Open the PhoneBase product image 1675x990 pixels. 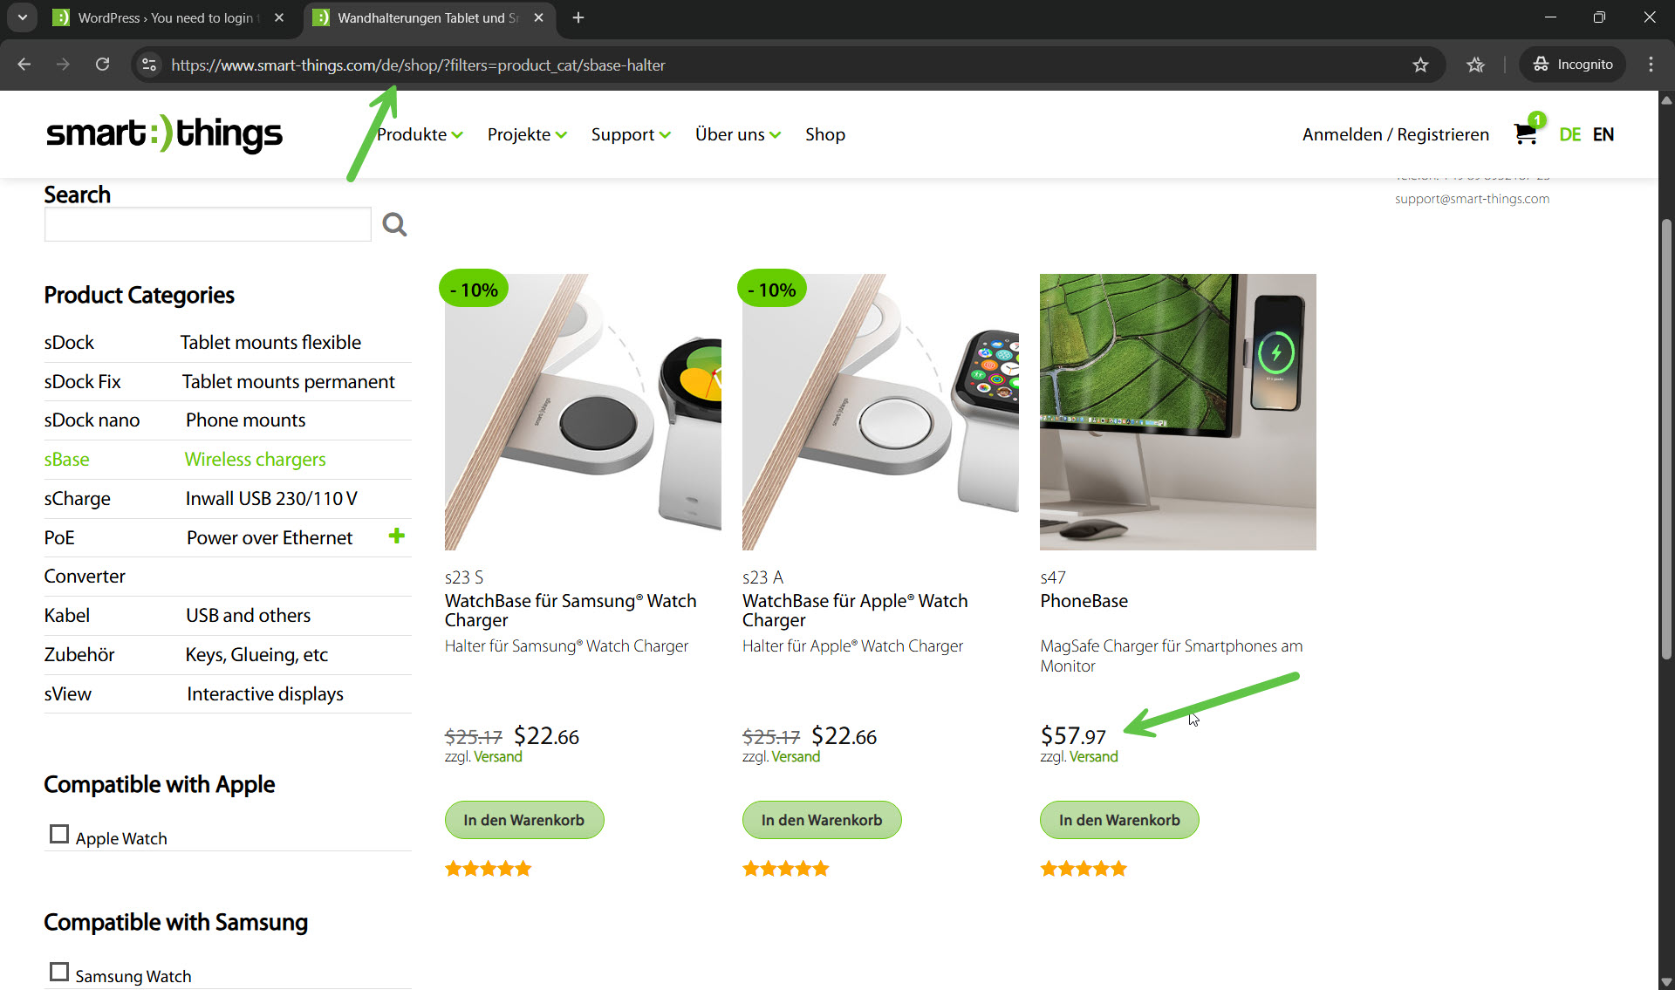(1178, 412)
